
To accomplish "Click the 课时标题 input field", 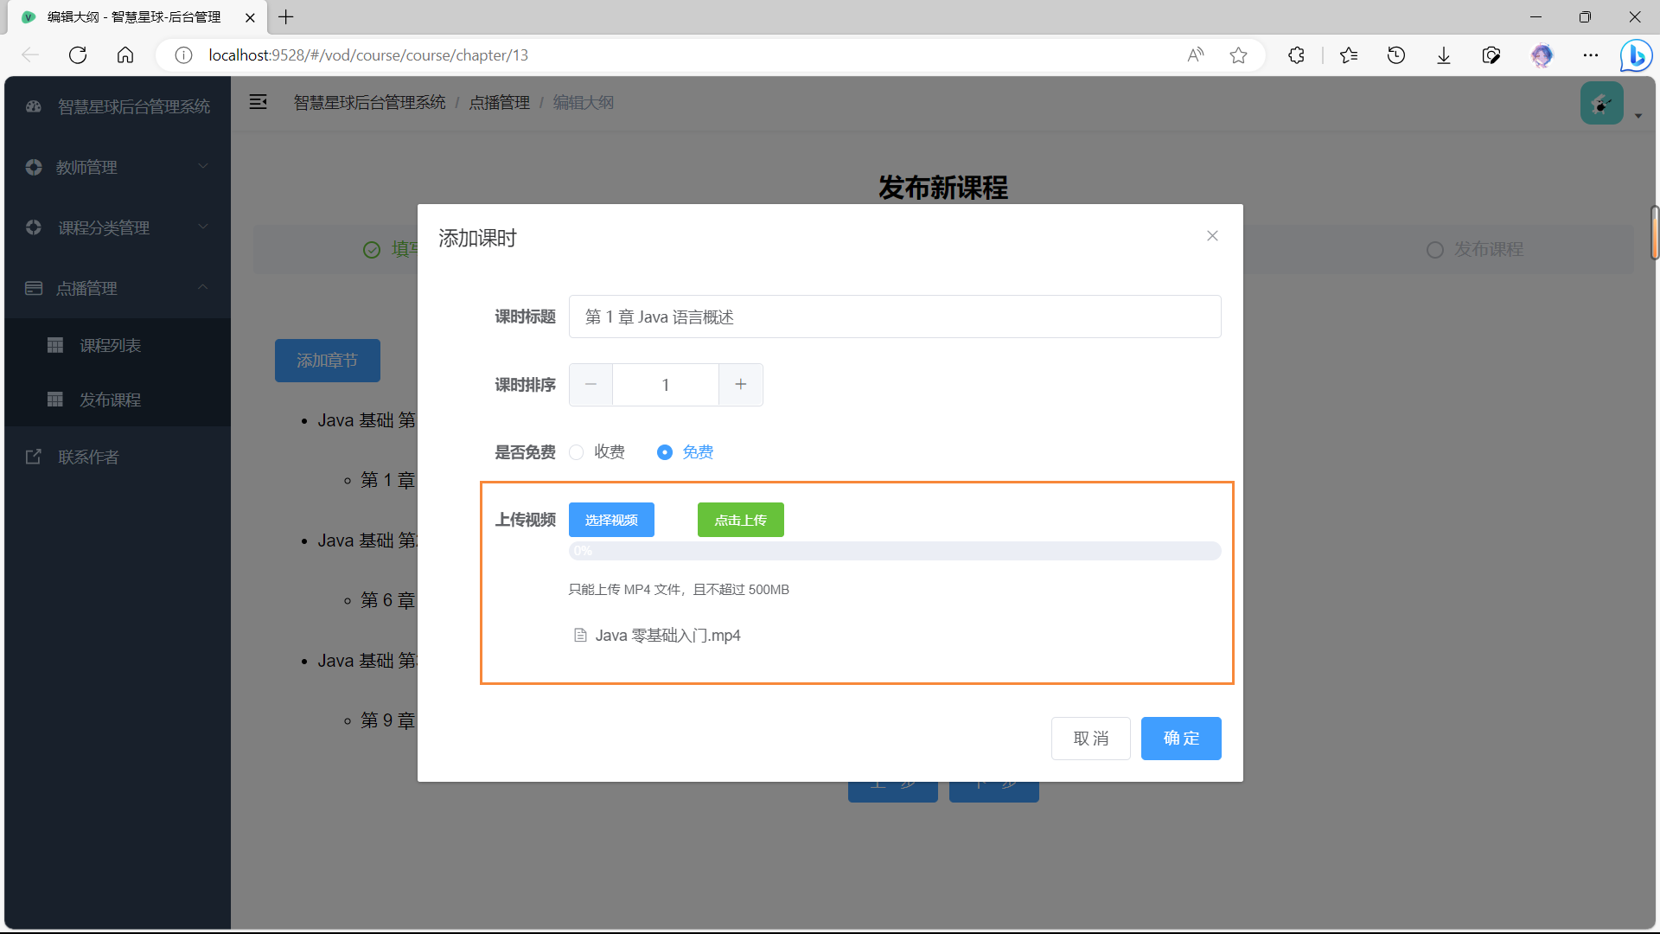I will (894, 317).
